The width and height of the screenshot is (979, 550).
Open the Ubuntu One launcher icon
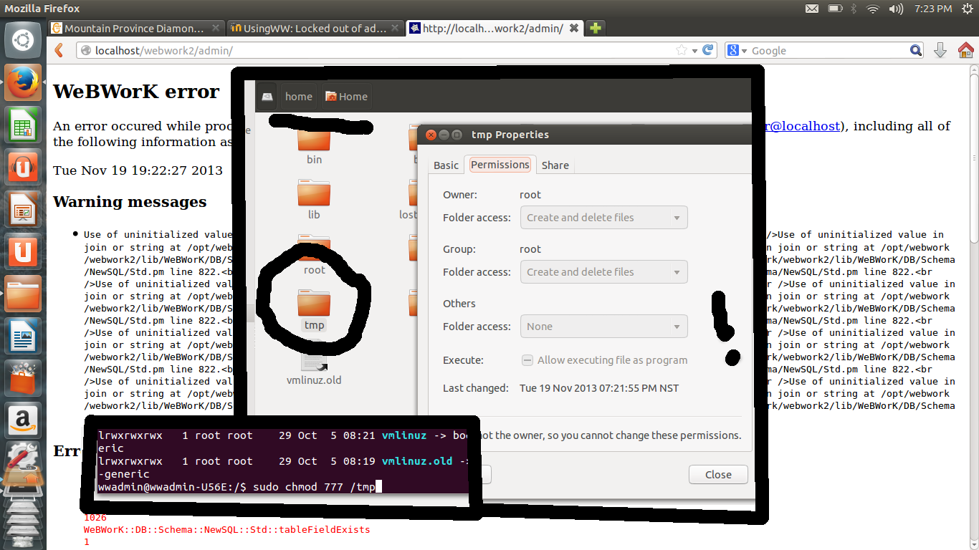coord(23,251)
